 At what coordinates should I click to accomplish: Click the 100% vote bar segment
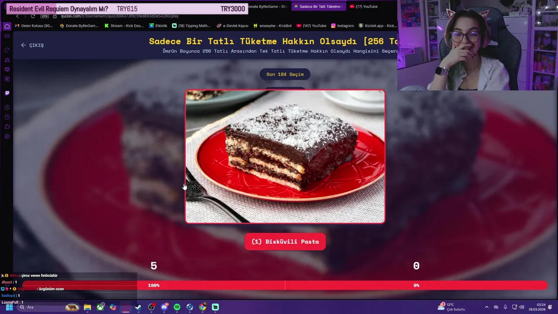click(153, 285)
